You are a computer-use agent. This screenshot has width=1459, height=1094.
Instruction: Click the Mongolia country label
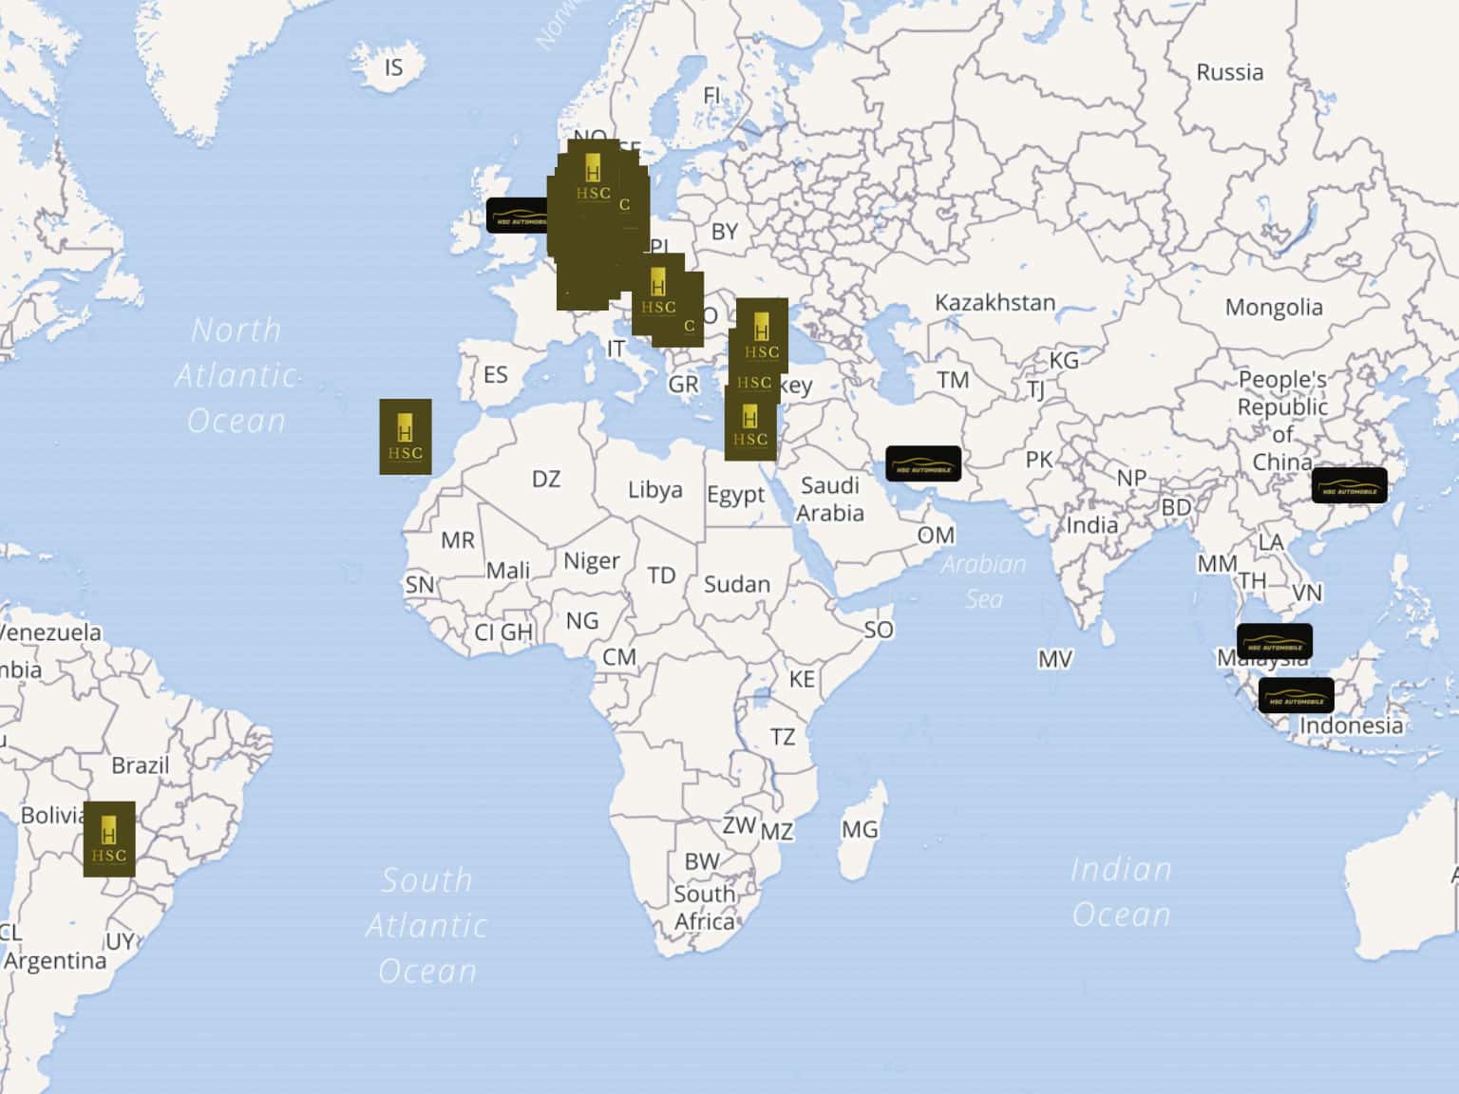pos(1273,308)
